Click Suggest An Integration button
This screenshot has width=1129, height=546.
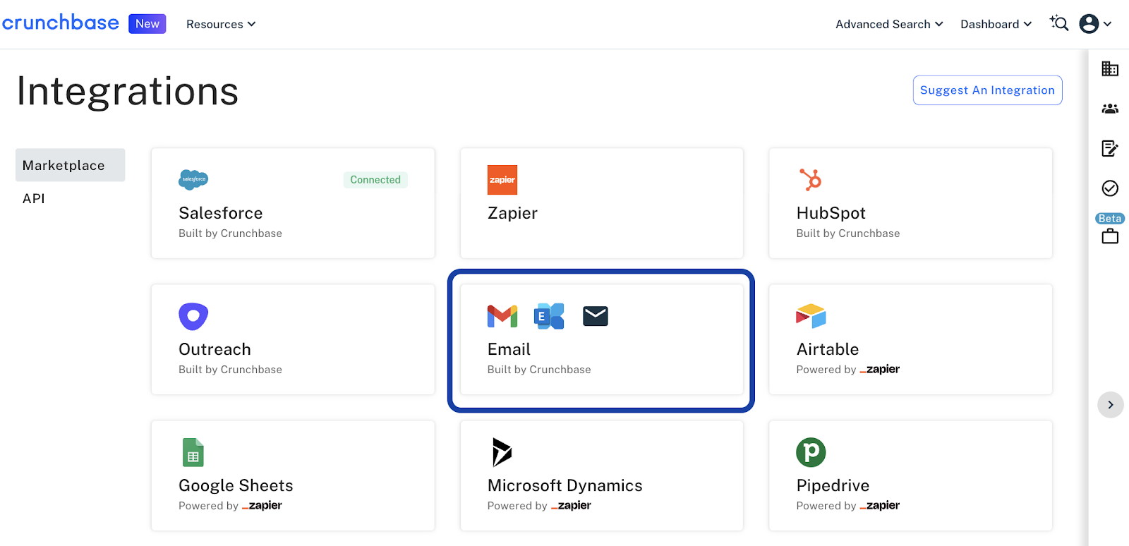pyautogui.click(x=987, y=90)
